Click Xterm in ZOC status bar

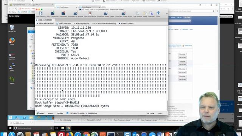pos(50,113)
